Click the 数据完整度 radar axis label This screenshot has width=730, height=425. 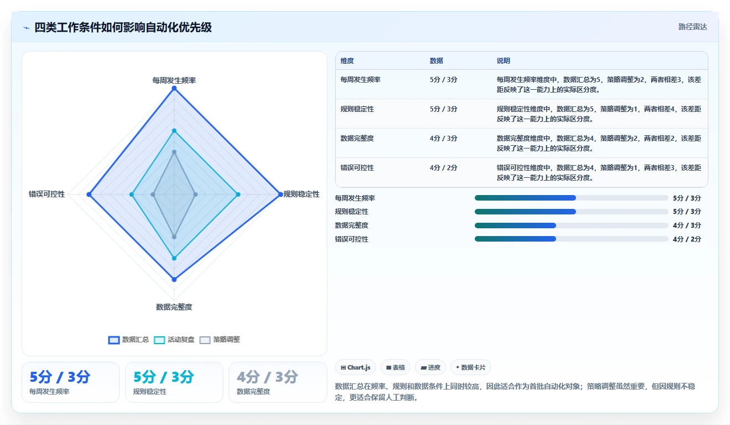(x=174, y=307)
